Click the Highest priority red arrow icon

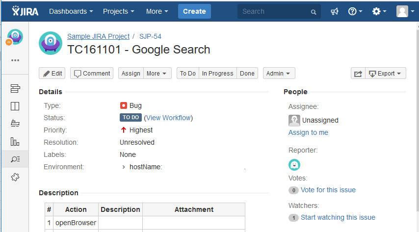coord(123,130)
